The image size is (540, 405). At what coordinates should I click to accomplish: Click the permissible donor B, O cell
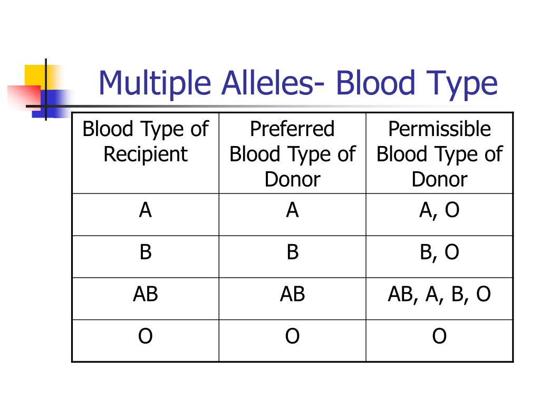[x=439, y=257]
